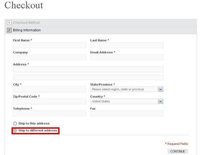This screenshot has height=155, width=200.
Task: Select Ship to different address option
Action: (15, 130)
